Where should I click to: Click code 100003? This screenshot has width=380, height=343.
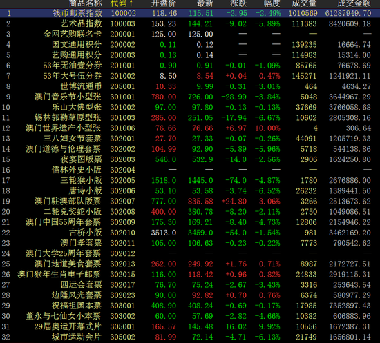(122, 23)
